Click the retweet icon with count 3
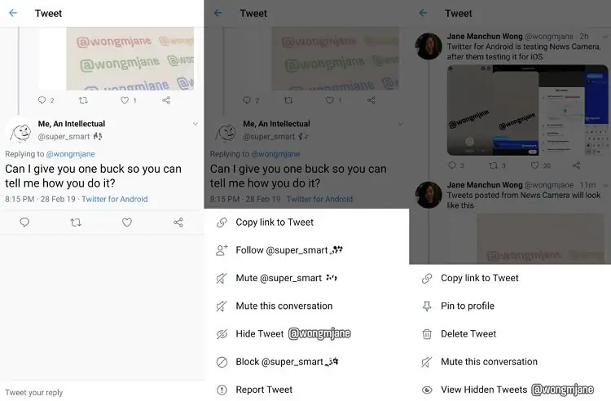This screenshot has width=611, height=401. [x=494, y=165]
